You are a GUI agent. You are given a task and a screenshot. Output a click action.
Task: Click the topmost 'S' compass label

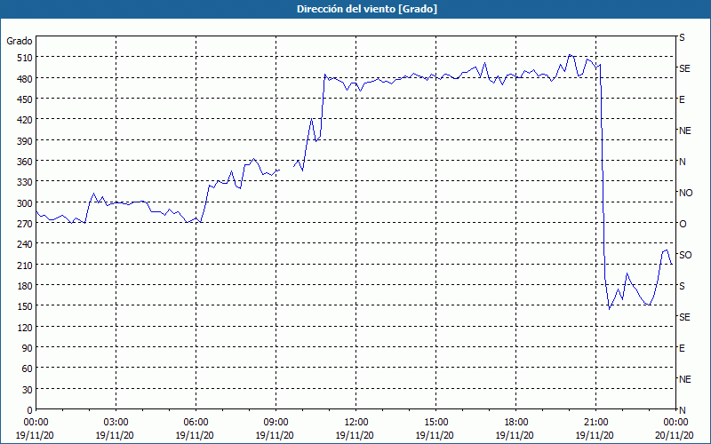[x=682, y=37]
